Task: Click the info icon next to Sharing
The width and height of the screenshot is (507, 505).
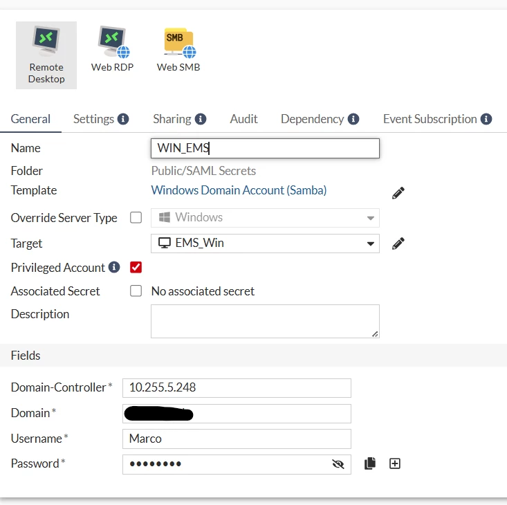Action: click(201, 119)
